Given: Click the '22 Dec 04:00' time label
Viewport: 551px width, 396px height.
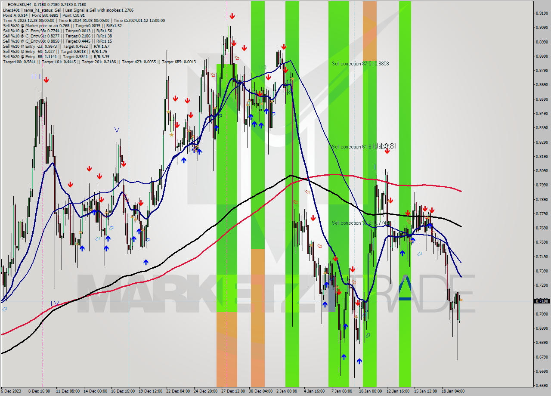Looking at the screenshot, I should pyautogui.click(x=177, y=391).
